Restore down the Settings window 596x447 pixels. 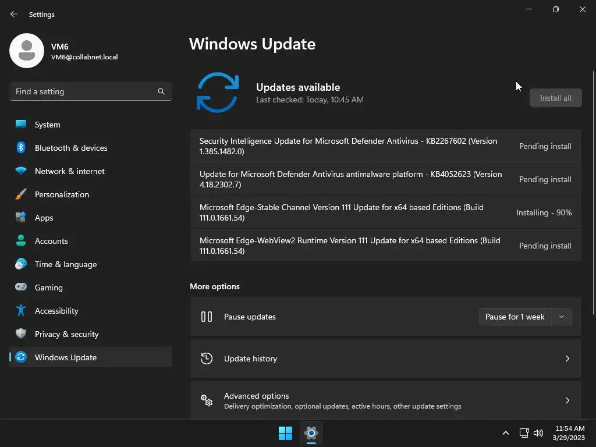(556, 9)
